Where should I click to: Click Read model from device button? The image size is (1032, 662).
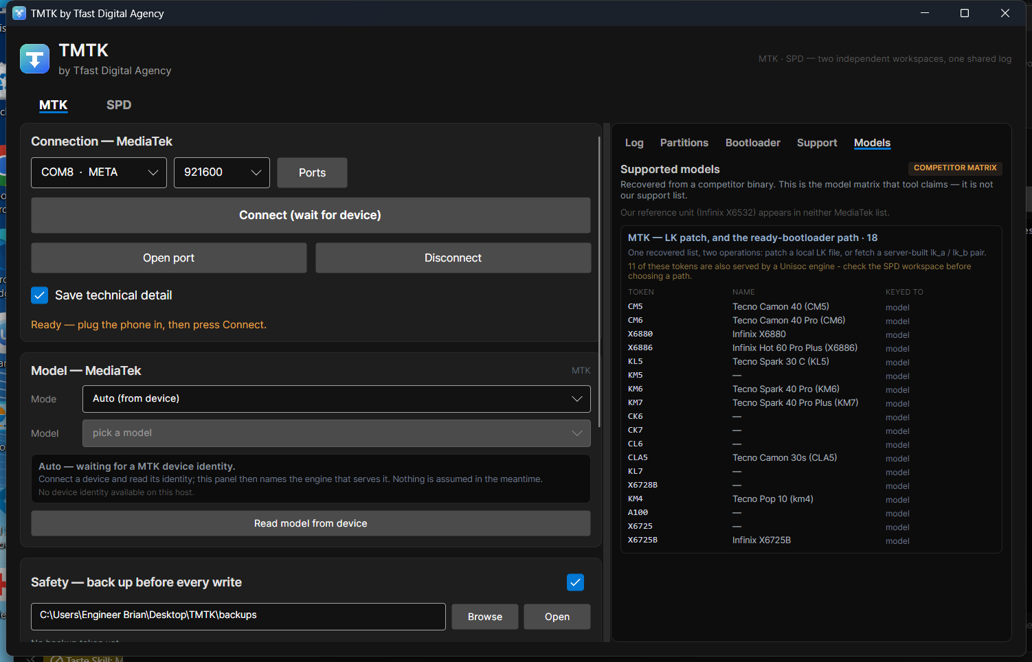(311, 523)
